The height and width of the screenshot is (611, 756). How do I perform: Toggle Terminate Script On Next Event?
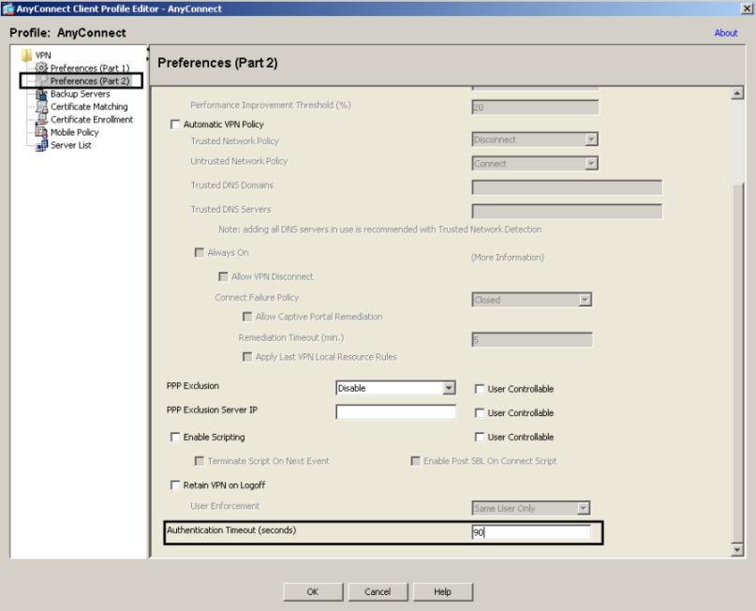[200, 461]
